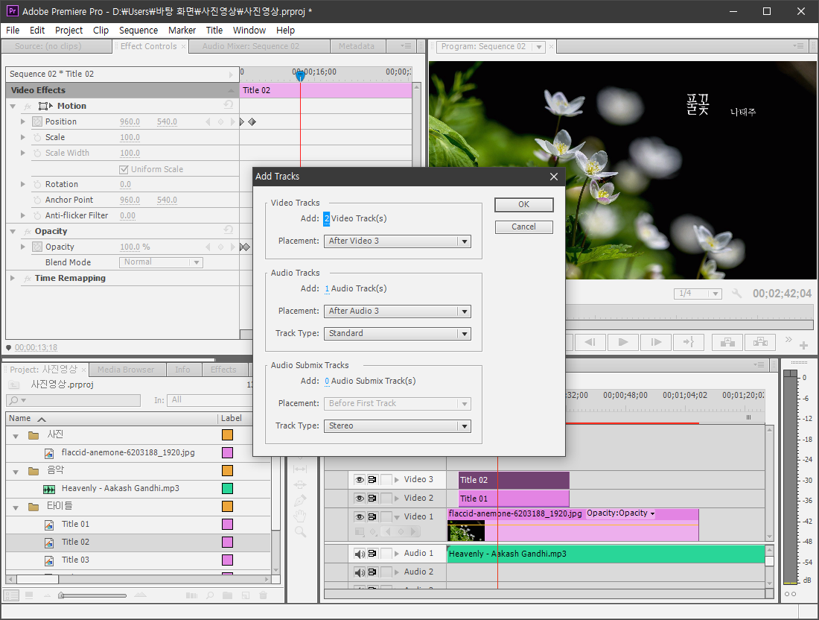Toggle Video 2 track visibility eye
The image size is (819, 620).
(360, 499)
